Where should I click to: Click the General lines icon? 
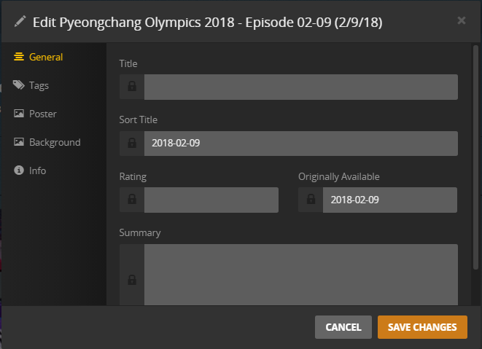pos(19,57)
